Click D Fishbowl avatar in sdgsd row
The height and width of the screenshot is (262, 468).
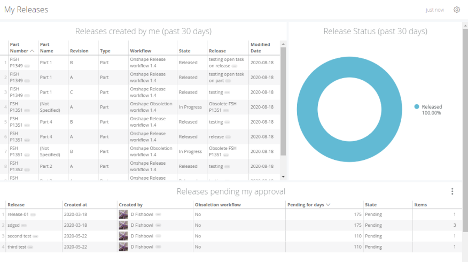(x=123, y=225)
